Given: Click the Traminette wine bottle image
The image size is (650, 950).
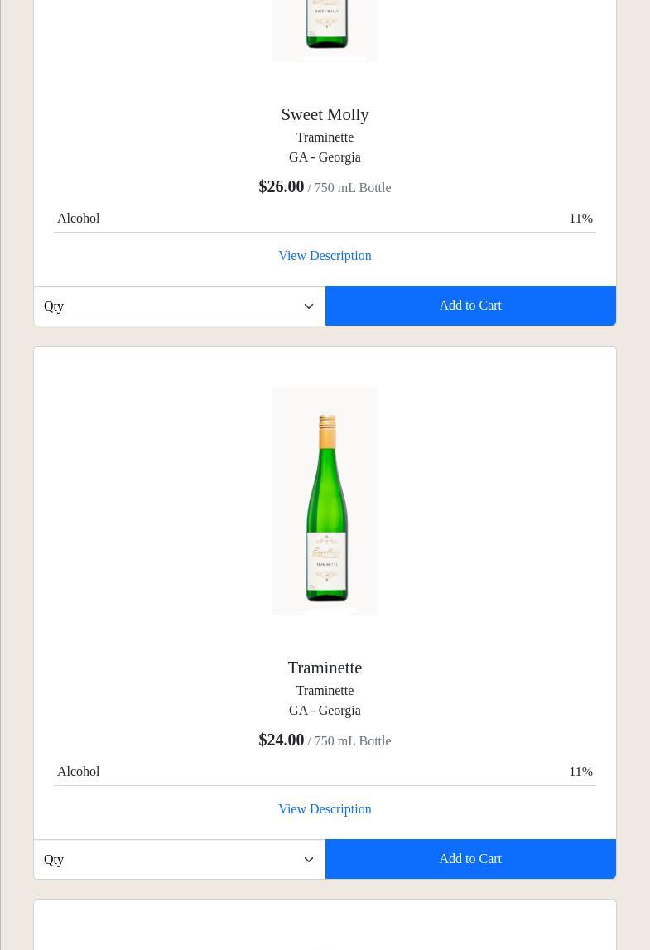Looking at the screenshot, I should pyautogui.click(x=325, y=501).
